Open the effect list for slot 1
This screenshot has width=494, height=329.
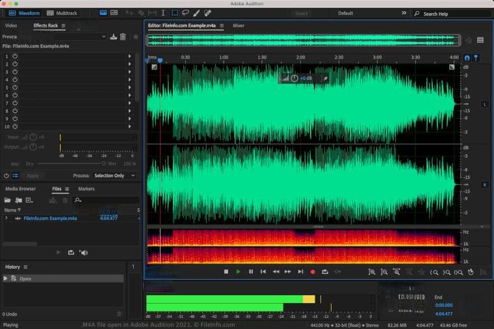129,56
